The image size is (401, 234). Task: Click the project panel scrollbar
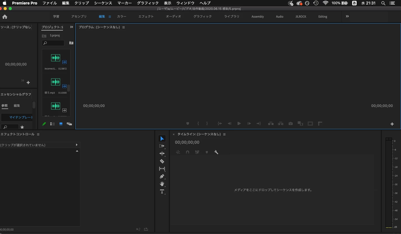[69, 89]
